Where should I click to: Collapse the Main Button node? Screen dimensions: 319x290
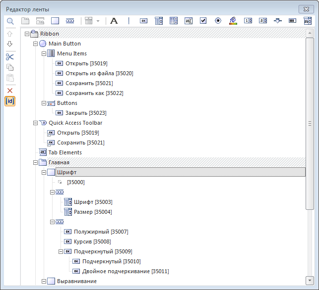click(x=35, y=44)
